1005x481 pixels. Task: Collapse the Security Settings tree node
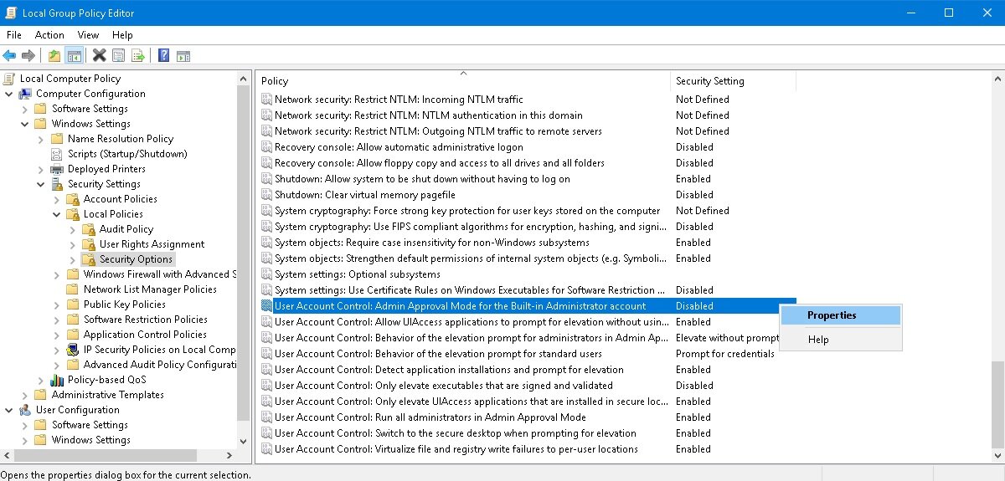click(41, 184)
